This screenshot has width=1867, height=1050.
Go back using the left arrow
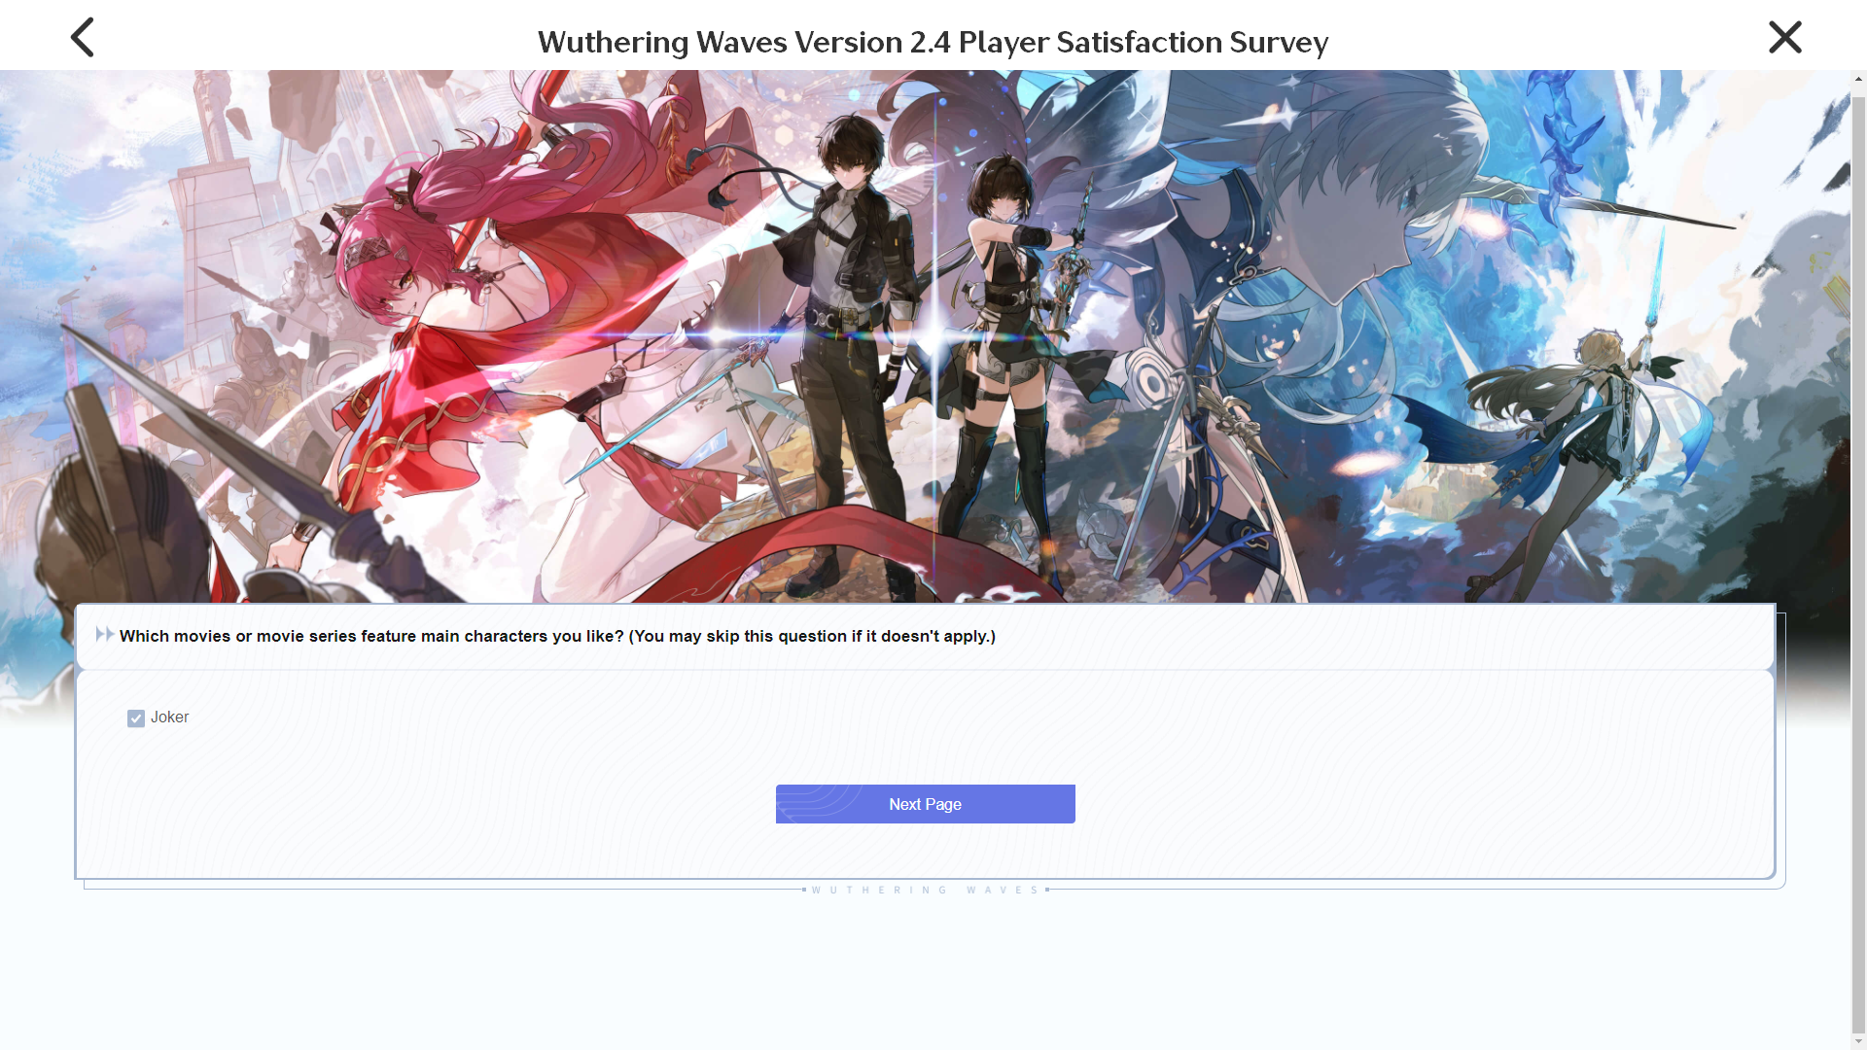pos(83,37)
